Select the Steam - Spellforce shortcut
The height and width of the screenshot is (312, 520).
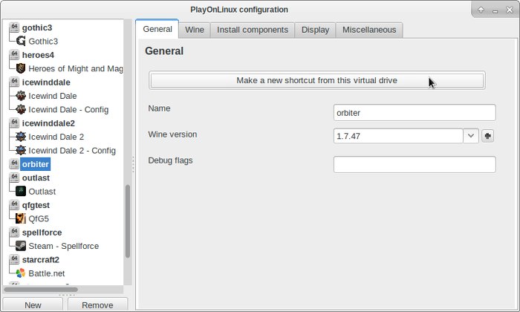tap(64, 246)
